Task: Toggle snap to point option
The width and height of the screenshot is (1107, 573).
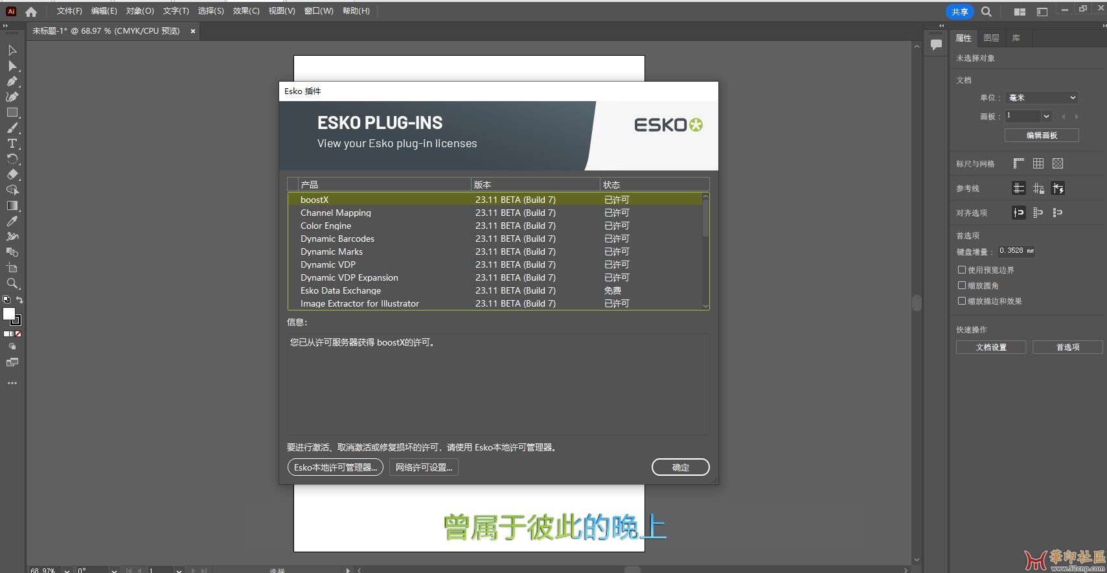Action: (1019, 213)
